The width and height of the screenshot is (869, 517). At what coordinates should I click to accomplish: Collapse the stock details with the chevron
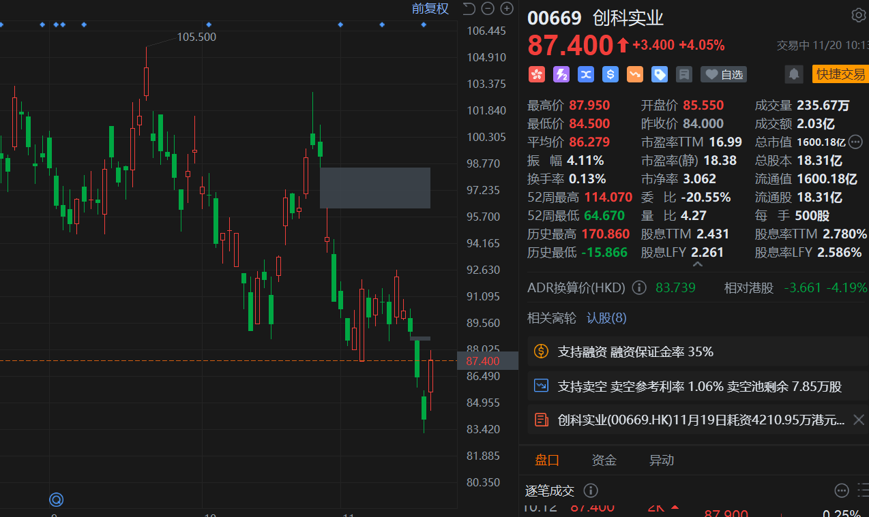[697, 264]
